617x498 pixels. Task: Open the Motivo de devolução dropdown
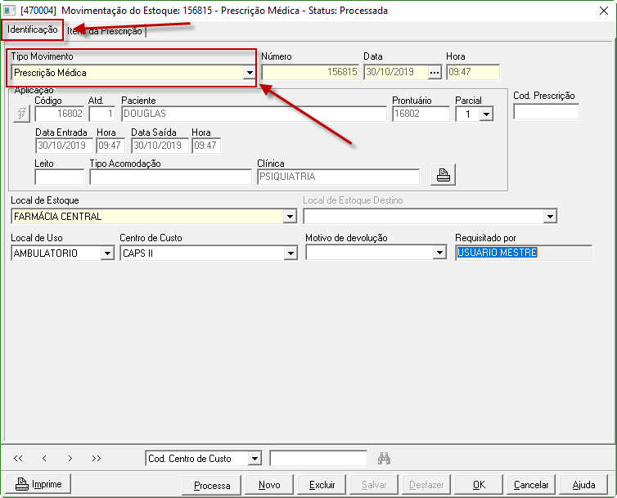[x=439, y=253]
